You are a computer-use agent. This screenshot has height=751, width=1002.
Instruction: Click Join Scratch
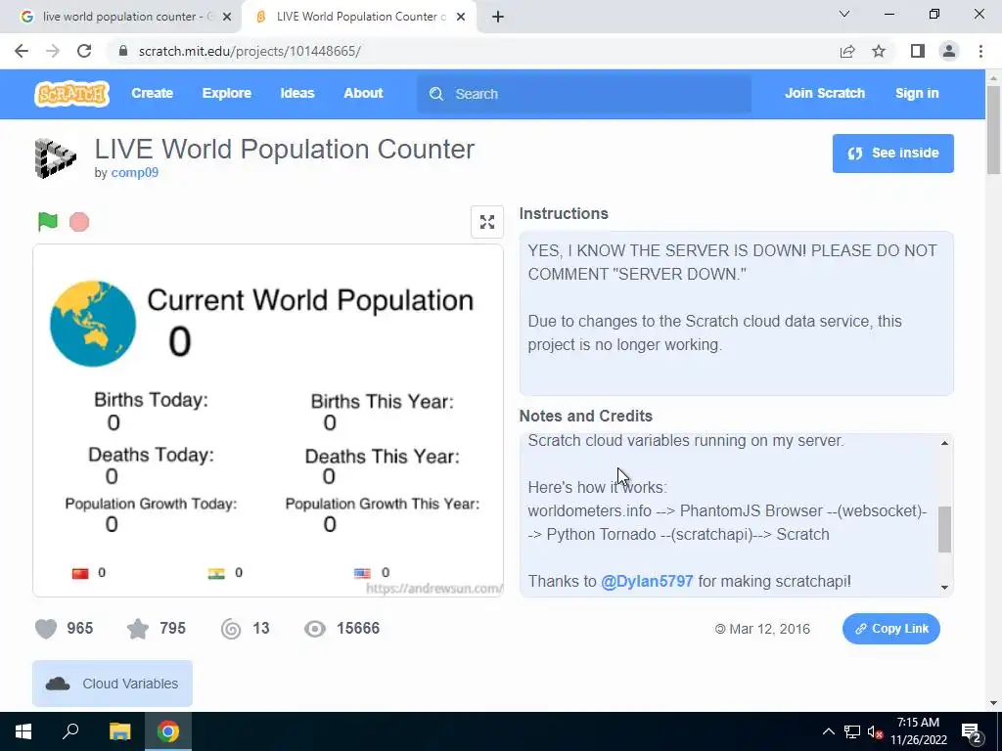coord(824,93)
